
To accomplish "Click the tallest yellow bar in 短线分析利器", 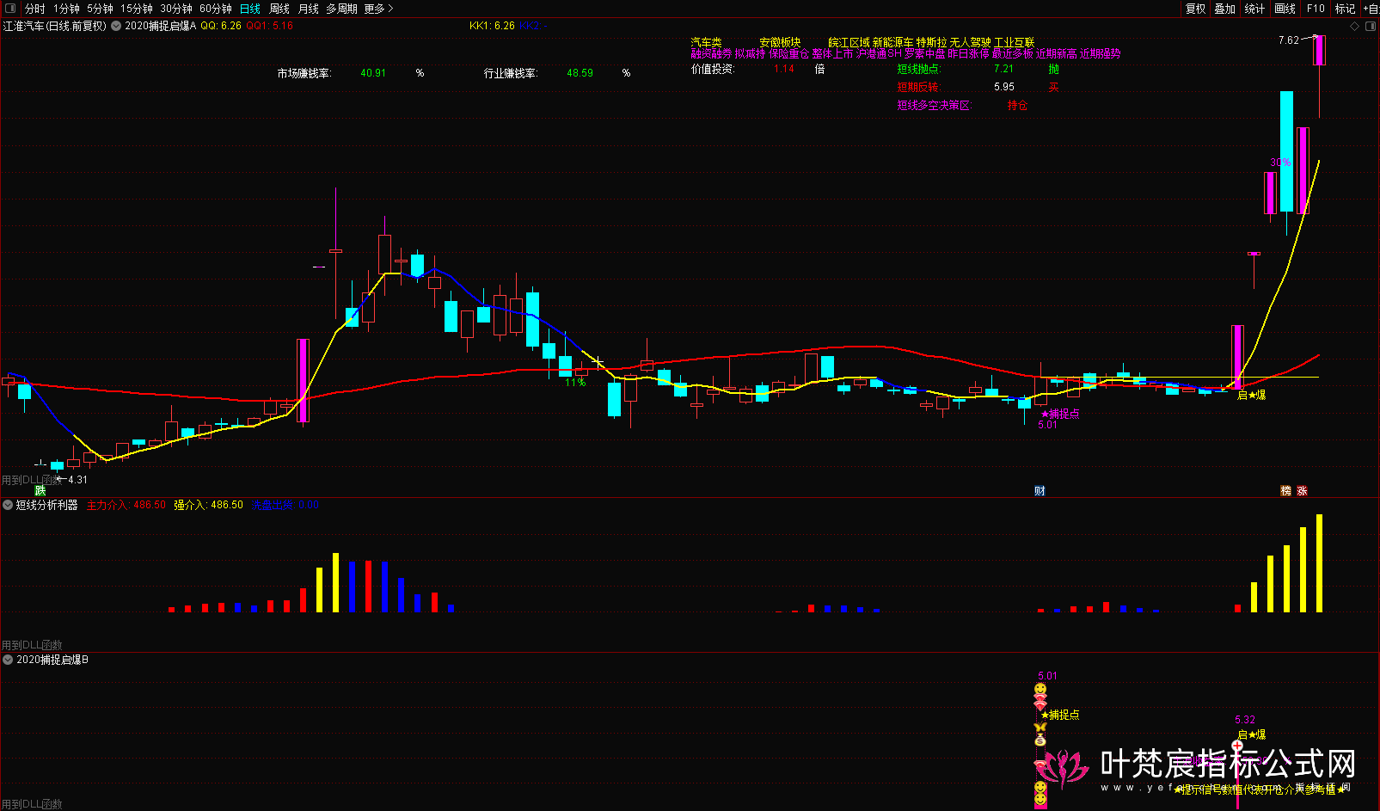I will pos(1319,563).
